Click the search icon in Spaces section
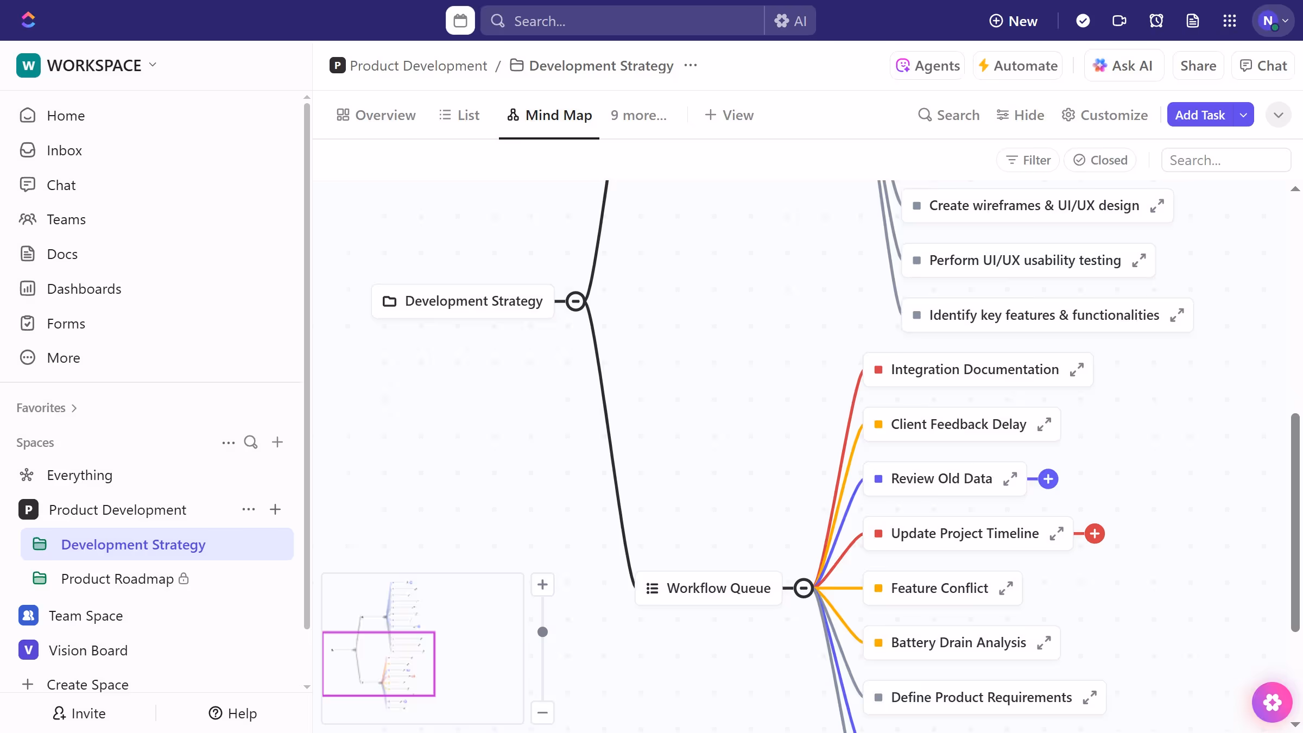1303x733 pixels. (x=250, y=442)
